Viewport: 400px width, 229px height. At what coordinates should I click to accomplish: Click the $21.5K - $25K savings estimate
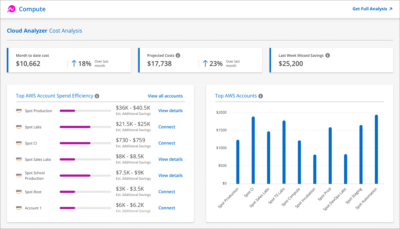point(133,124)
